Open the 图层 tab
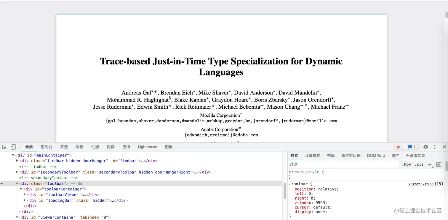The width and height of the screenshot is (448, 220). 169,147
